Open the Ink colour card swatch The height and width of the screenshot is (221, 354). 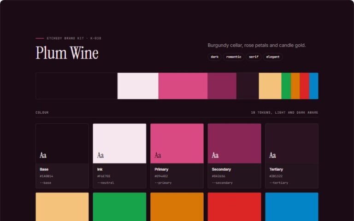119,144
